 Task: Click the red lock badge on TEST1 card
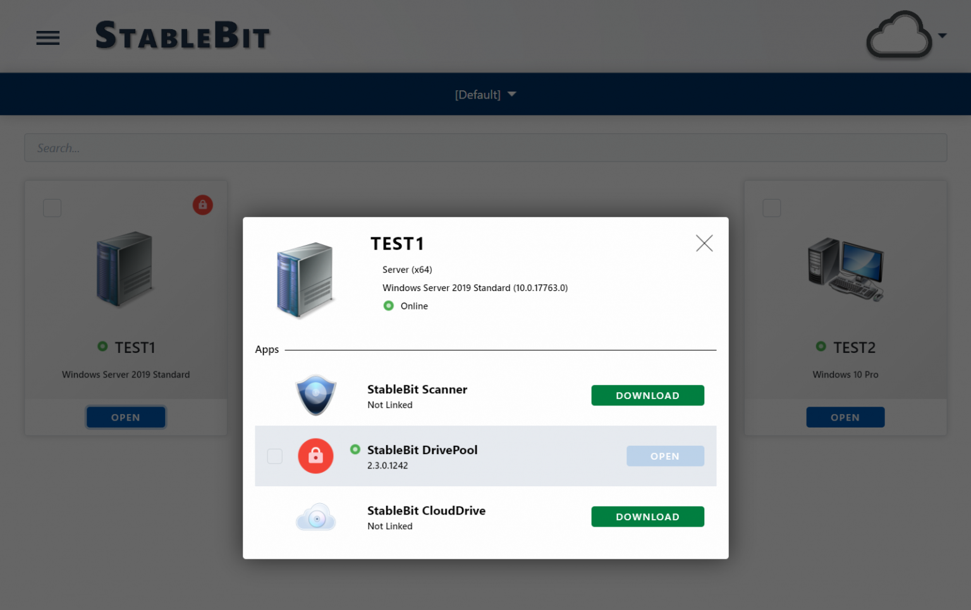tap(202, 205)
